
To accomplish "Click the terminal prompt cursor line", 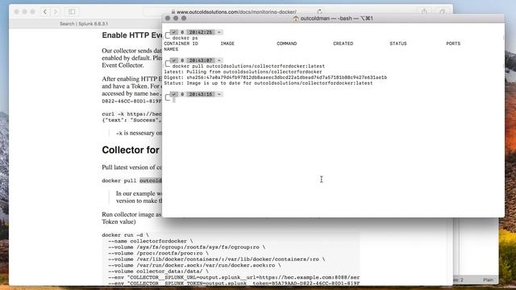I will 174,100.
